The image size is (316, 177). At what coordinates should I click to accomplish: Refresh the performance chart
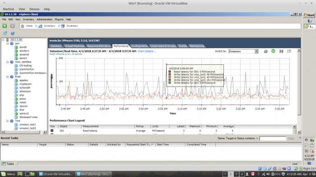pos(273,51)
